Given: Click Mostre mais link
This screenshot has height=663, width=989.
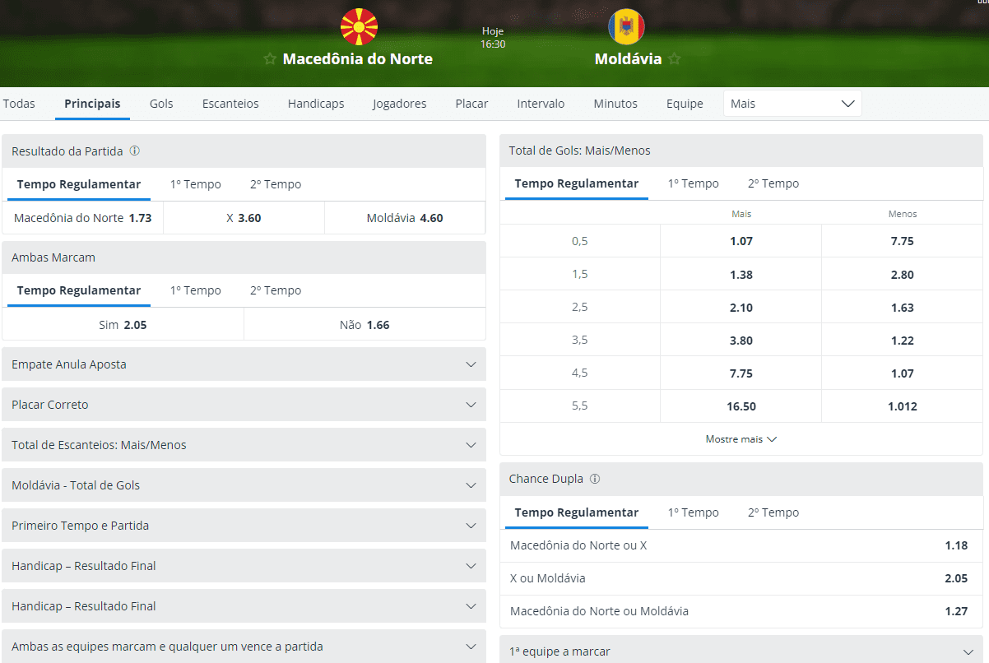Looking at the screenshot, I should [741, 439].
